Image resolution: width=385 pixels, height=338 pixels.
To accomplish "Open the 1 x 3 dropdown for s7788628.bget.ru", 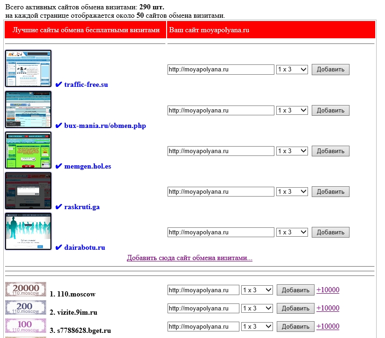I will point(257,326).
